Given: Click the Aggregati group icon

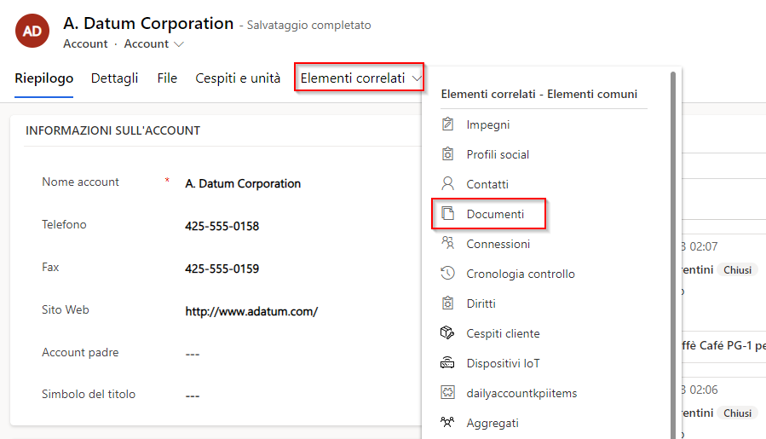Looking at the screenshot, I should click(x=447, y=423).
